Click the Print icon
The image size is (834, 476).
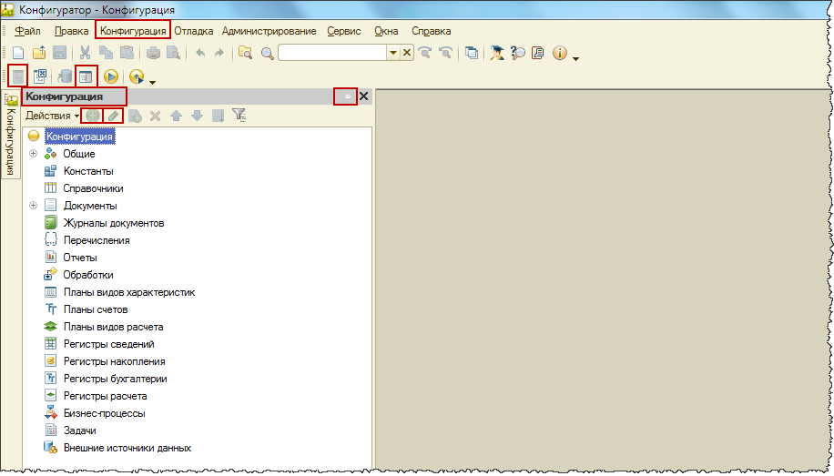click(x=153, y=53)
